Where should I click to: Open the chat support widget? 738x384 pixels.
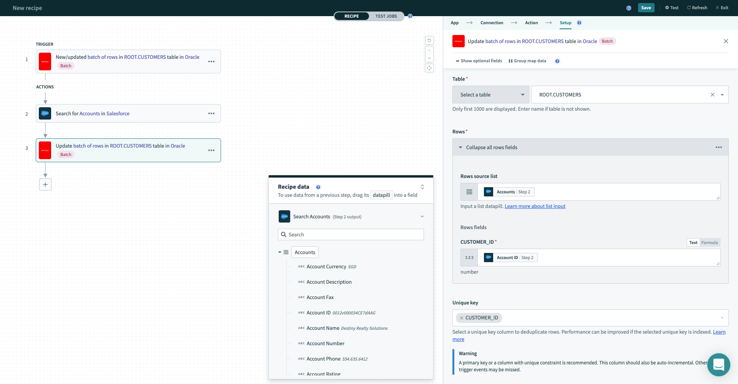718,364
